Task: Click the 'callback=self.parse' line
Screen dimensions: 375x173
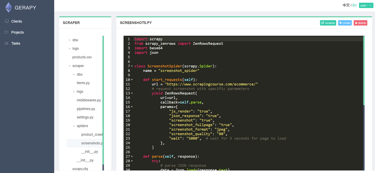Action: (x=182, y=102)
